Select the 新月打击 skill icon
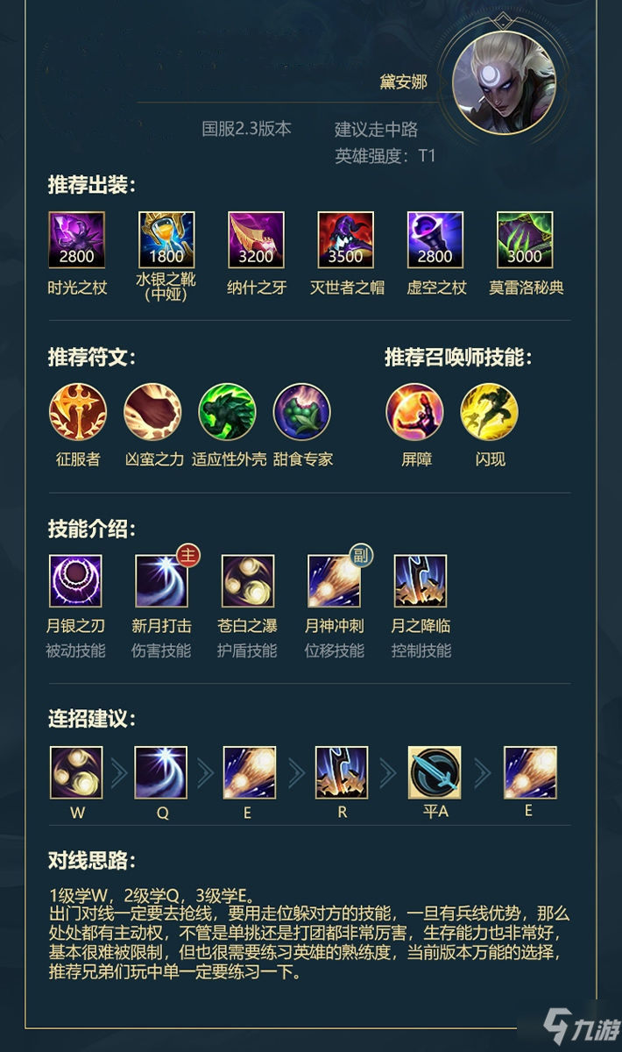622x1052 pixels. 162,581
